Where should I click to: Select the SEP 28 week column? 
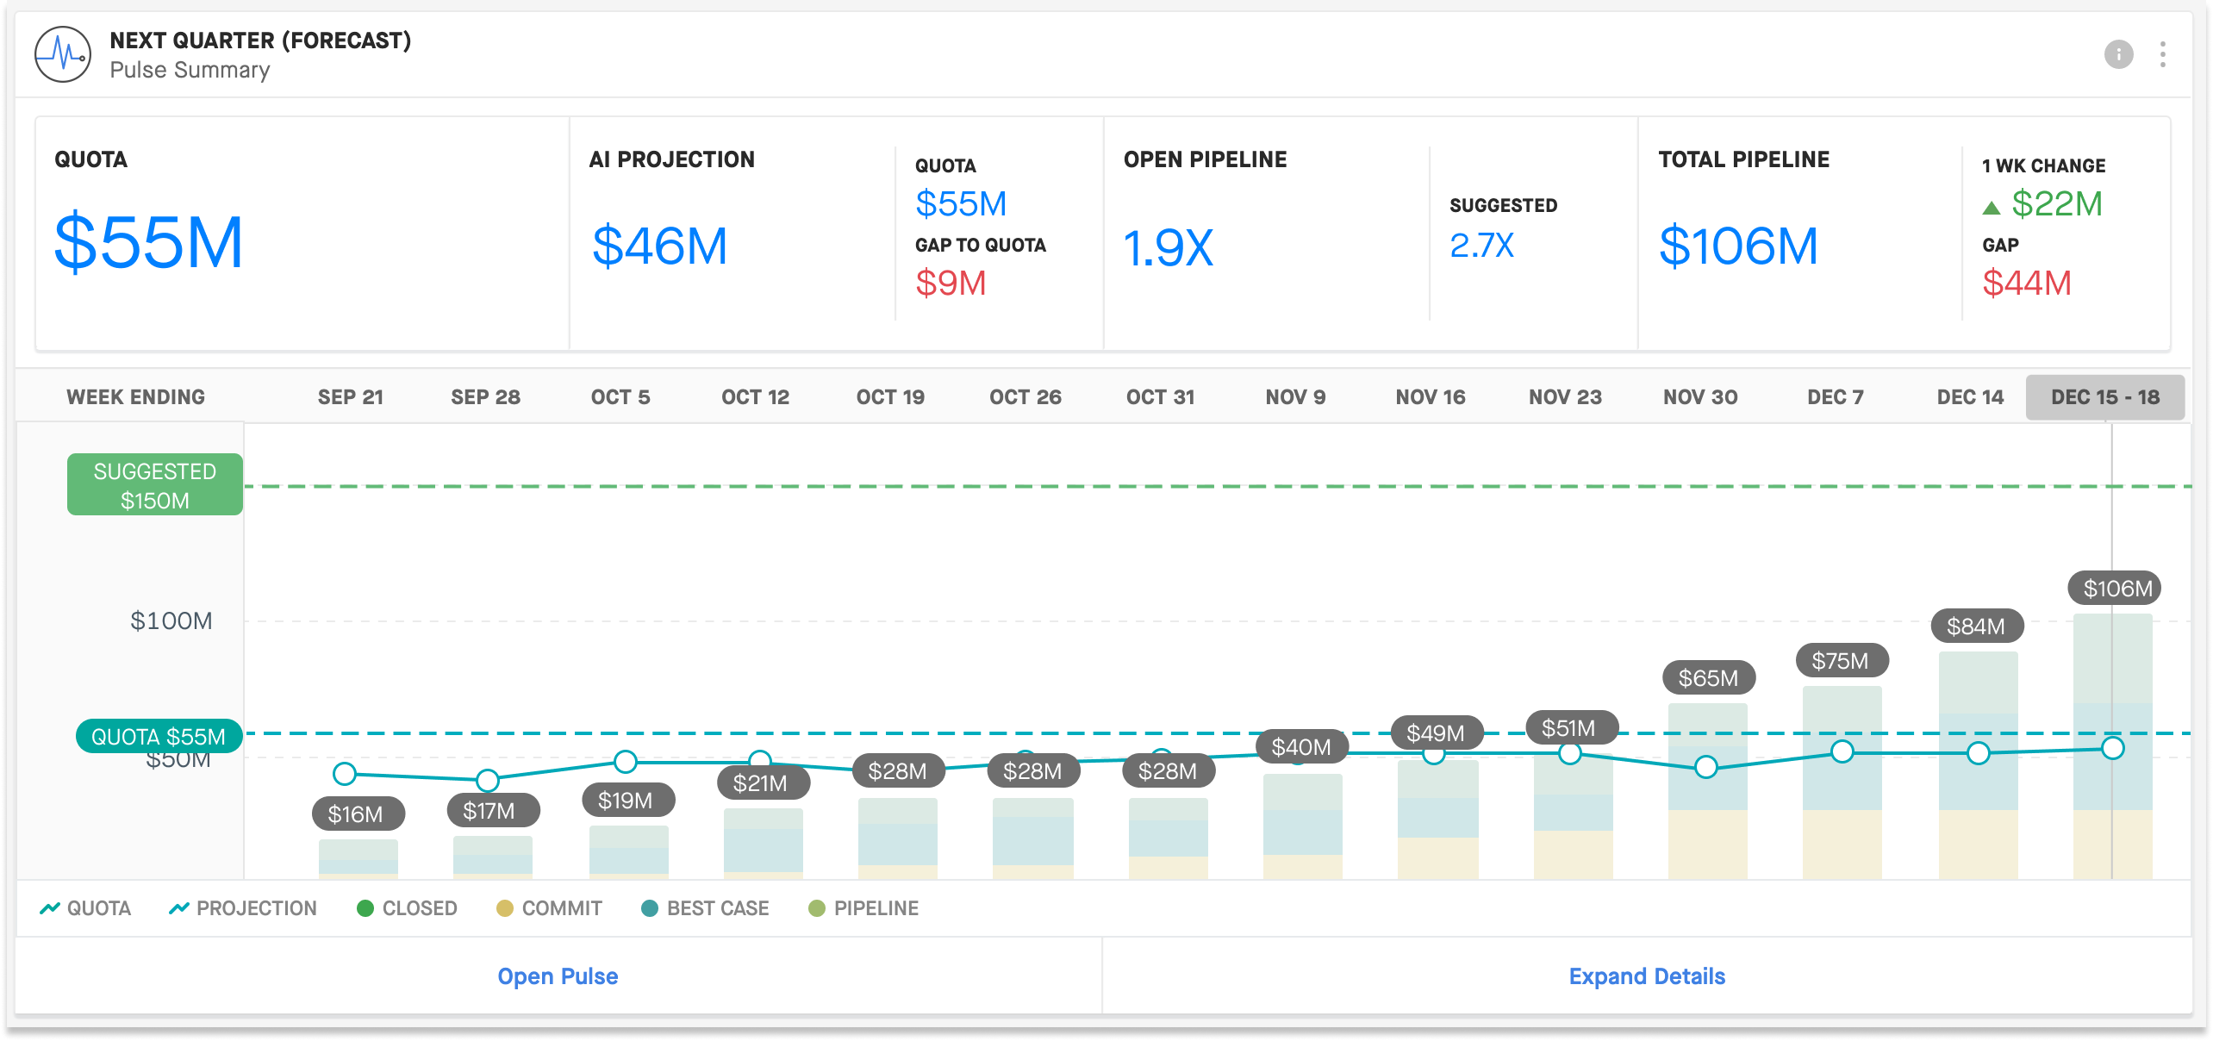coord(485,397)
